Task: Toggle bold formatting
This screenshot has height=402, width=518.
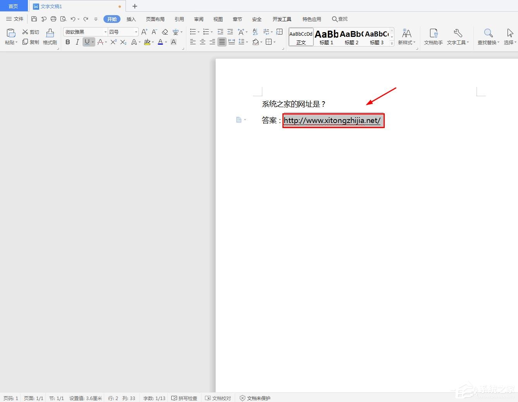Action: click(68, 42)
